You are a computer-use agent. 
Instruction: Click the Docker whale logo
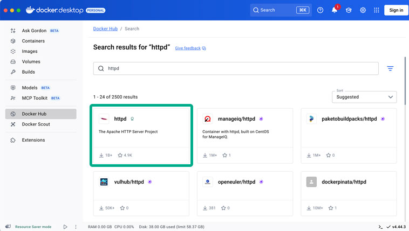point(30,10)
